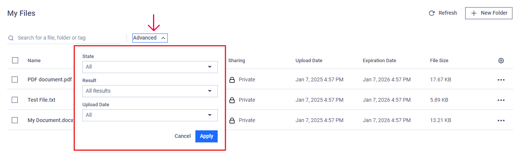The width and height of the screenshot is (523, 165).
Task: Open more options for PDF document.pdf
Action: pos(501,80)
